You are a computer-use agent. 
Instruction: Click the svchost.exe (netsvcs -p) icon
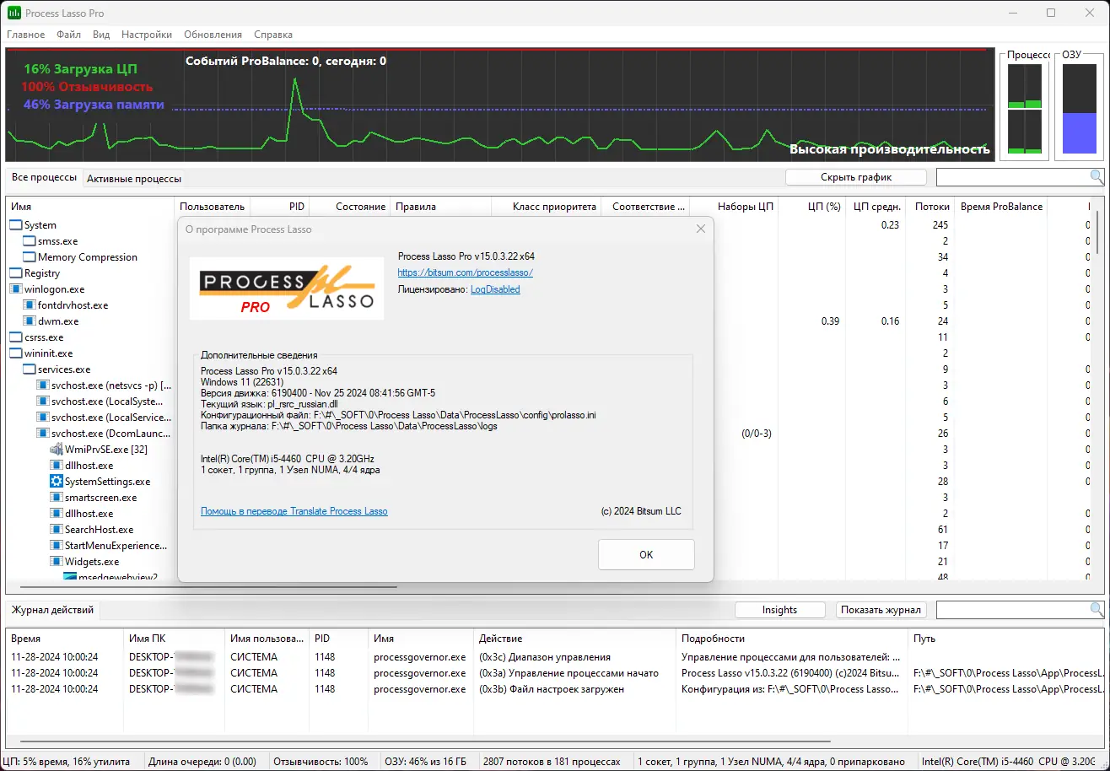coord(43,385)
